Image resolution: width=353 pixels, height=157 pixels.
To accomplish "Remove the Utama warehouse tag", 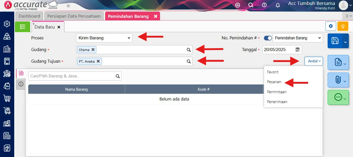I will (x=93, y=49).
